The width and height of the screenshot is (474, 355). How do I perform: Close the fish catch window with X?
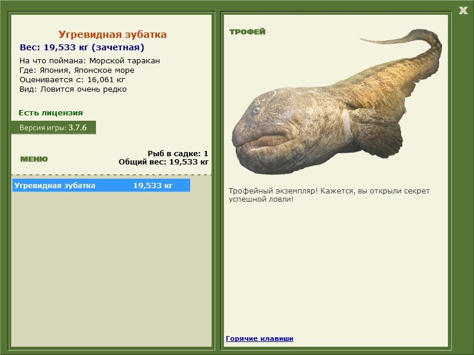[x=463, y=11]
